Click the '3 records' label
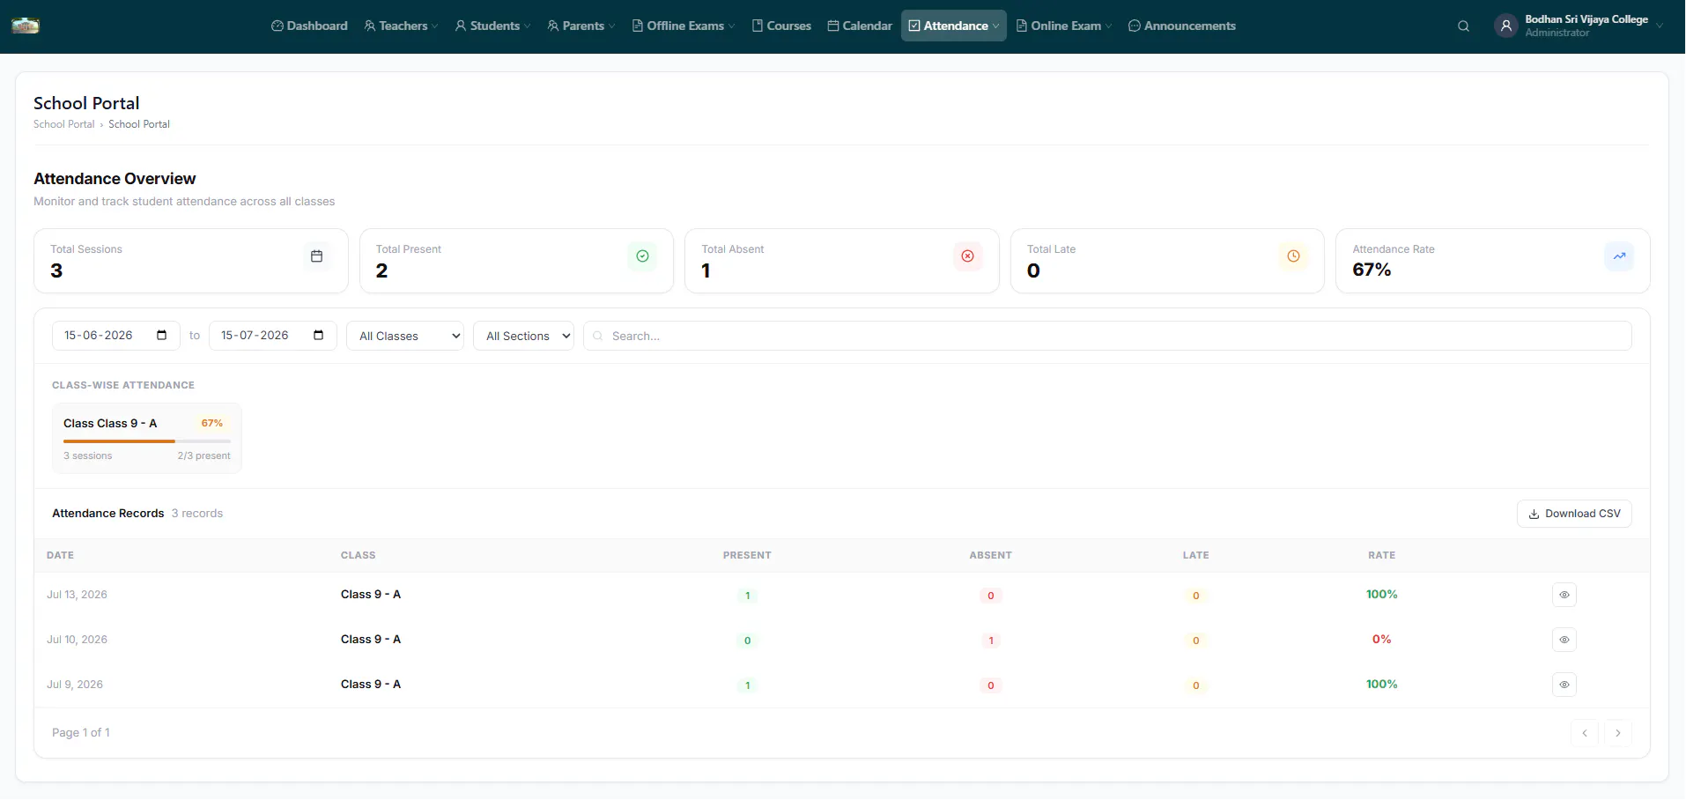 [x=197, y=514]
